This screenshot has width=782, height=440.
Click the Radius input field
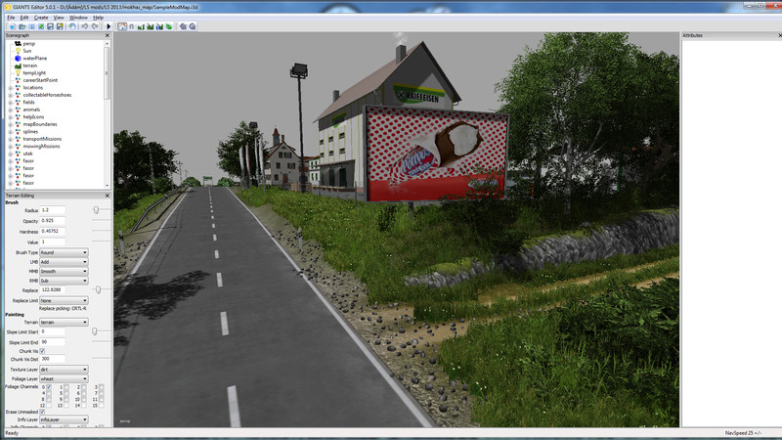[x=53, y=210]
